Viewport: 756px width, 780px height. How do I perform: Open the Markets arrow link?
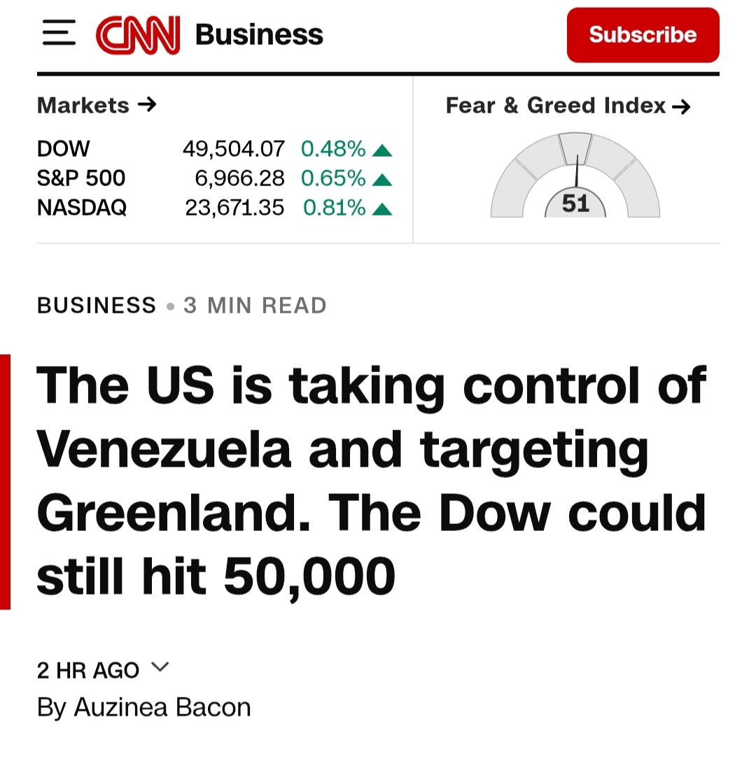[x=97, y=106]
